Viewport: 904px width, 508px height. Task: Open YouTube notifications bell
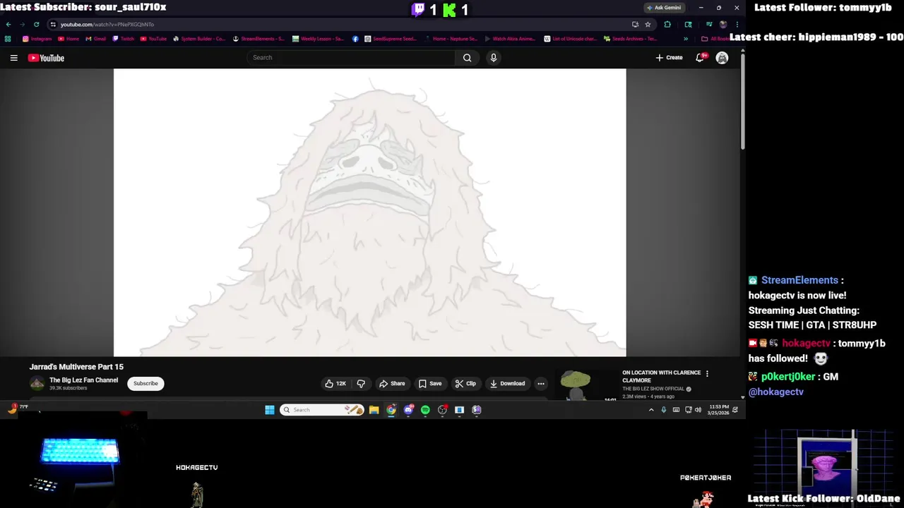click(x=700, y=58)
